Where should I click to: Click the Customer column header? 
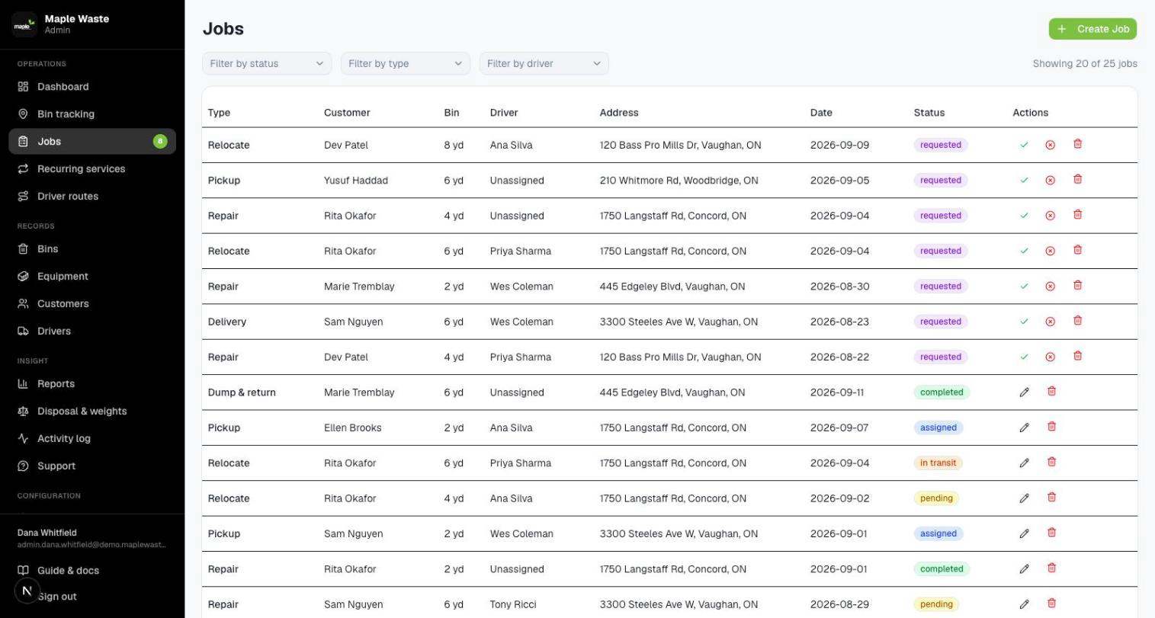(x=347, y=113)
